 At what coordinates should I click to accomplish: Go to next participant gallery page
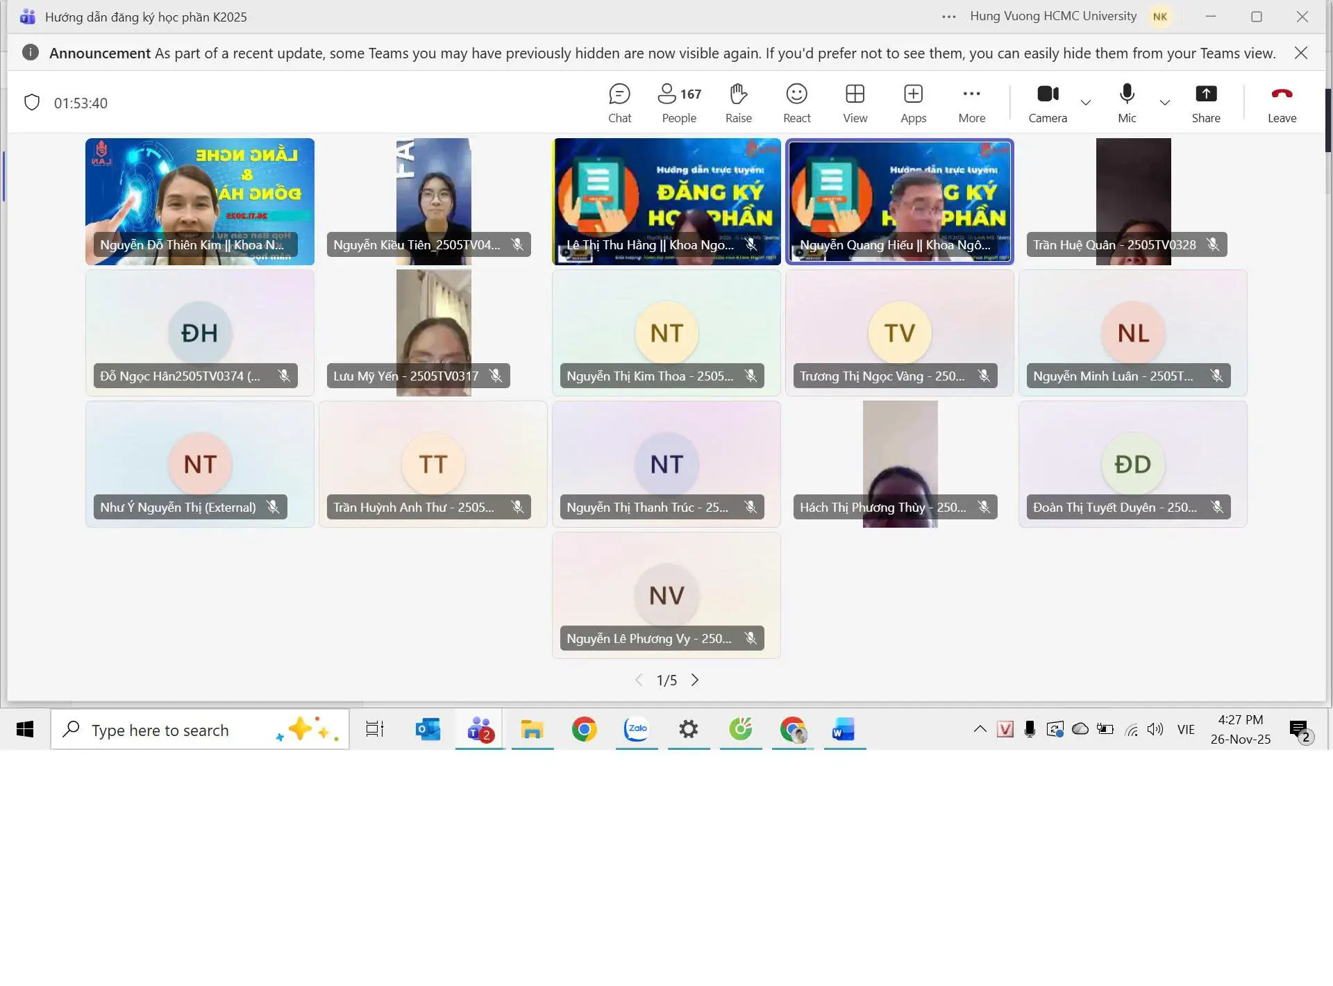tap(695, 680)
